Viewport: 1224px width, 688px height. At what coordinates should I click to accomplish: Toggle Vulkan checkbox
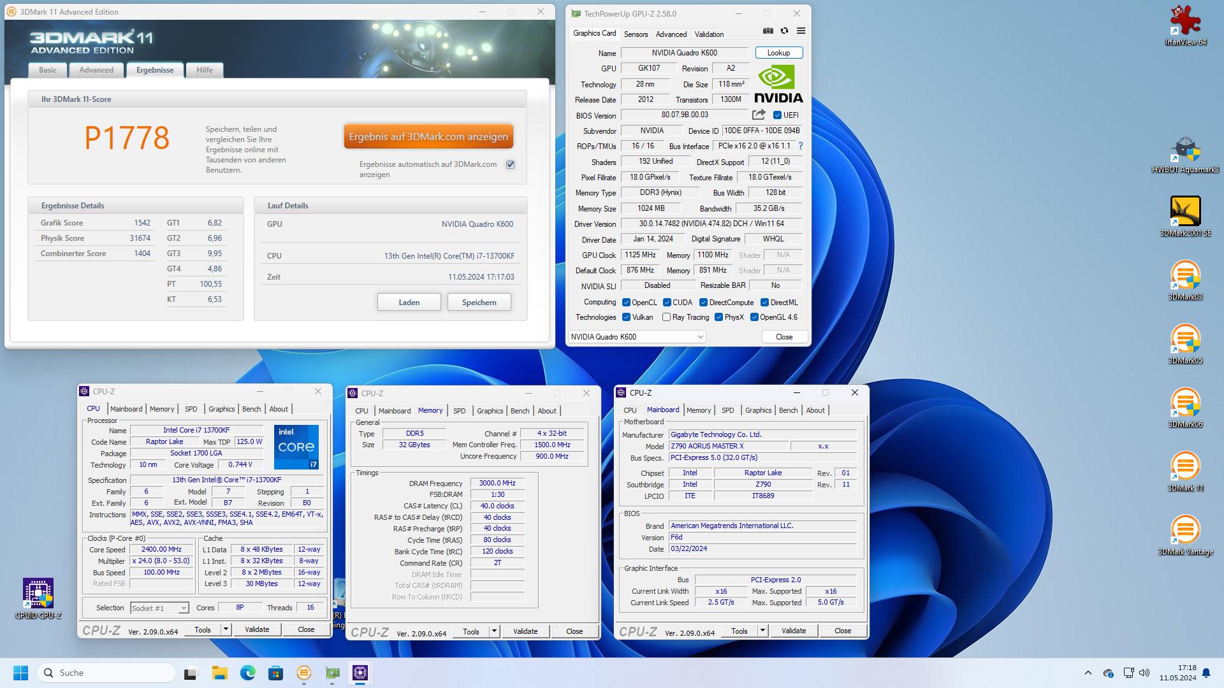pyautogui.click(x=626, y=317)
